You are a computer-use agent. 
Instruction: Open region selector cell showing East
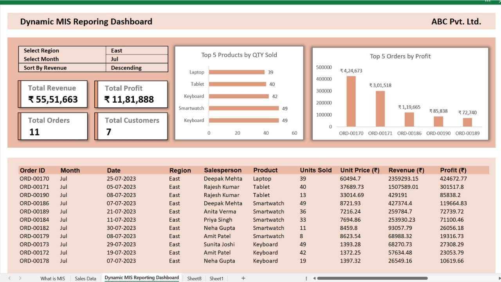tap(137, 51)
